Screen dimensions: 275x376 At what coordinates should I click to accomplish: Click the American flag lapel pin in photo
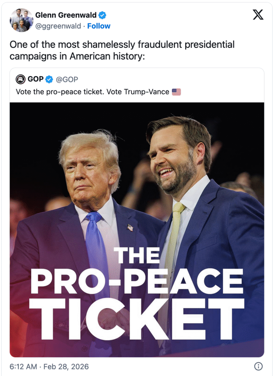[x=130, y=228]
